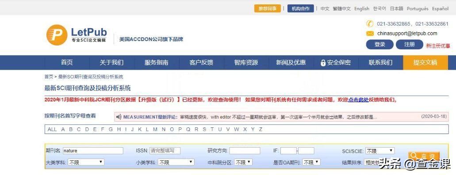
Task: Open the 客户反馈 menu item
Action: pyautogui.click(x=201, y=63)
